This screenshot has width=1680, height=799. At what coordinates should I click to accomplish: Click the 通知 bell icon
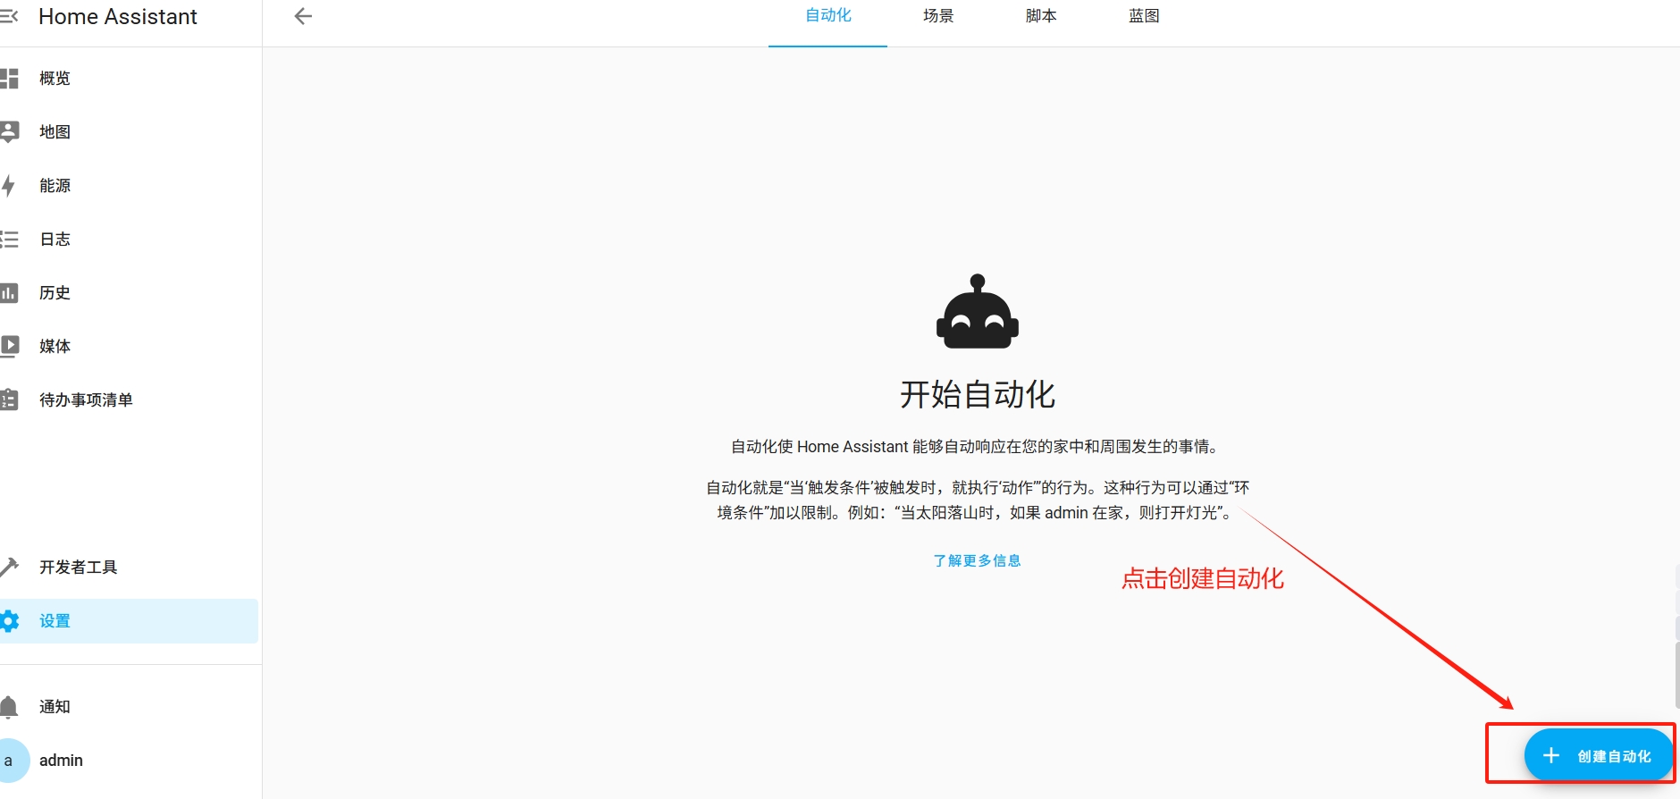tap(9, 707)
